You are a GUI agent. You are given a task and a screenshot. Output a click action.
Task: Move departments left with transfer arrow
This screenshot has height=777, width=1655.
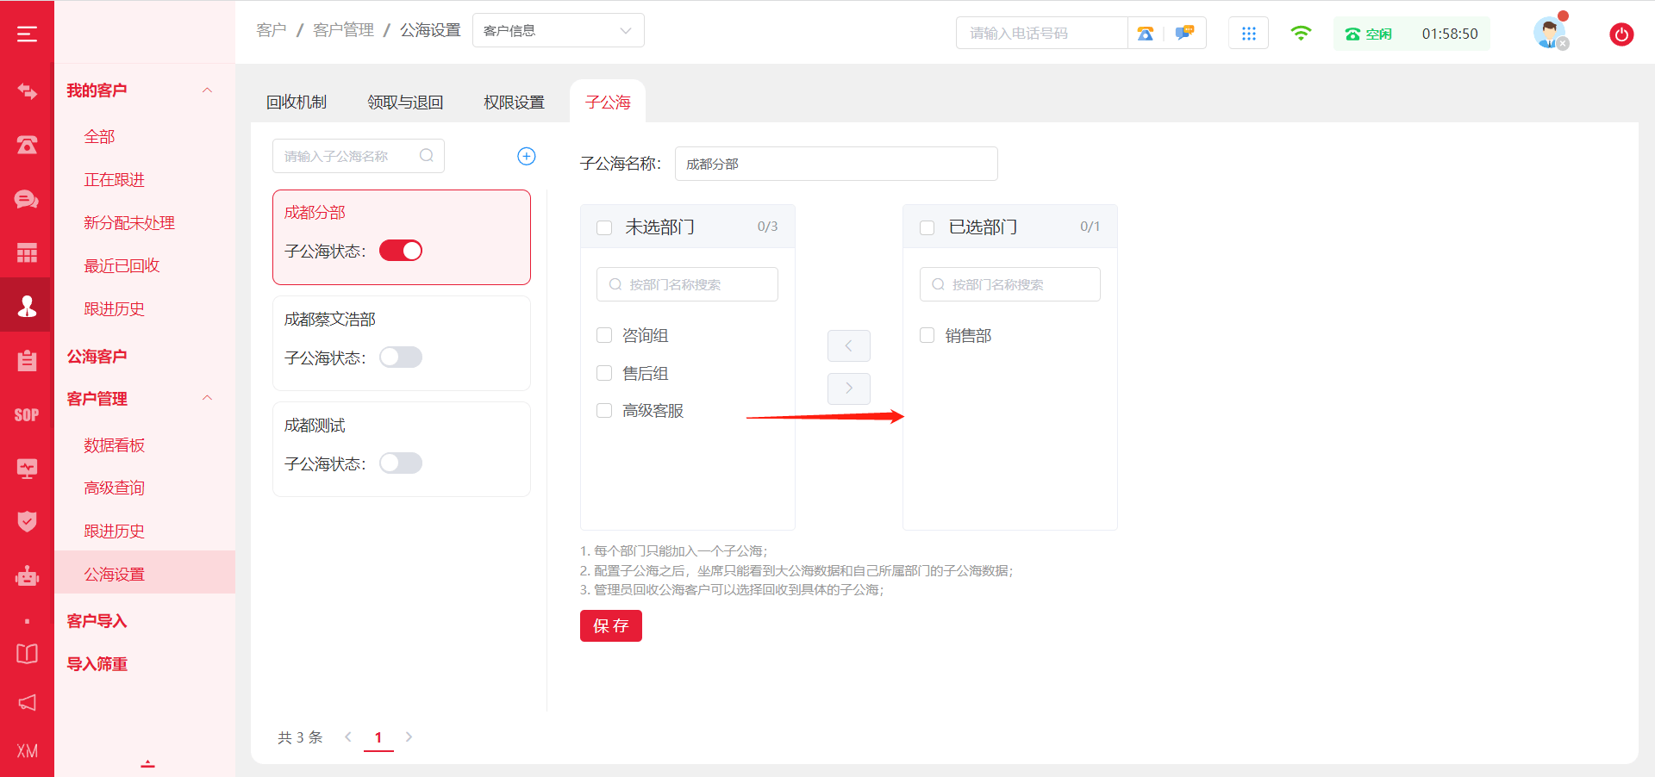coord(848,345)
